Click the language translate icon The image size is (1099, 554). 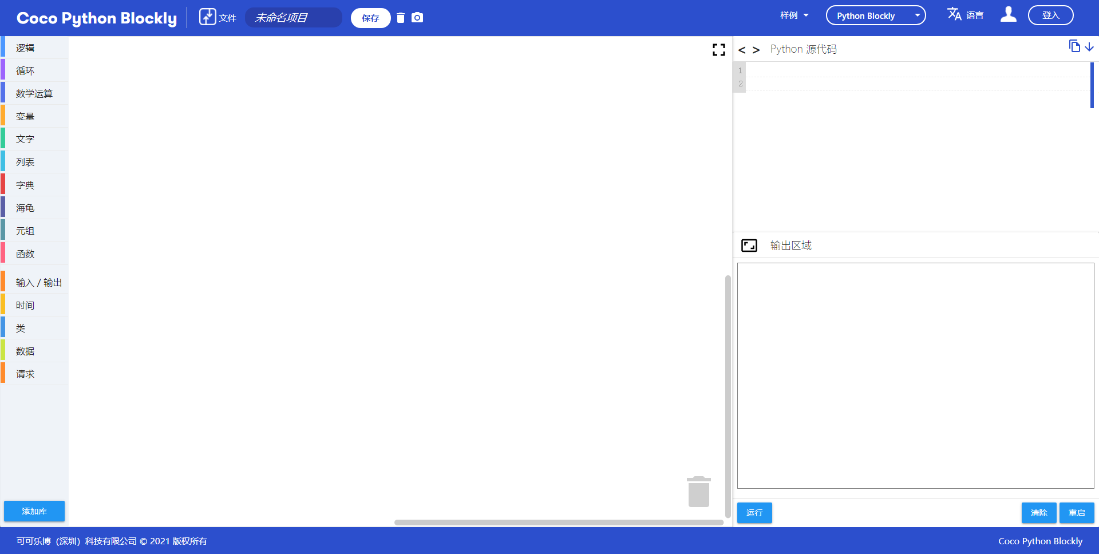coord(954,14)
